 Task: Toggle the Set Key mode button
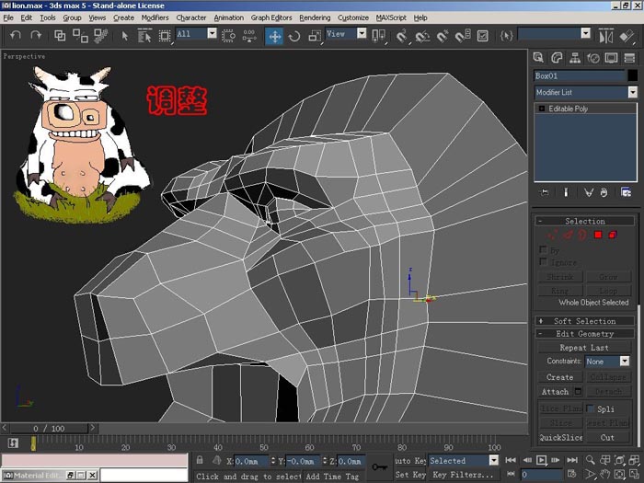coord(410,475)
